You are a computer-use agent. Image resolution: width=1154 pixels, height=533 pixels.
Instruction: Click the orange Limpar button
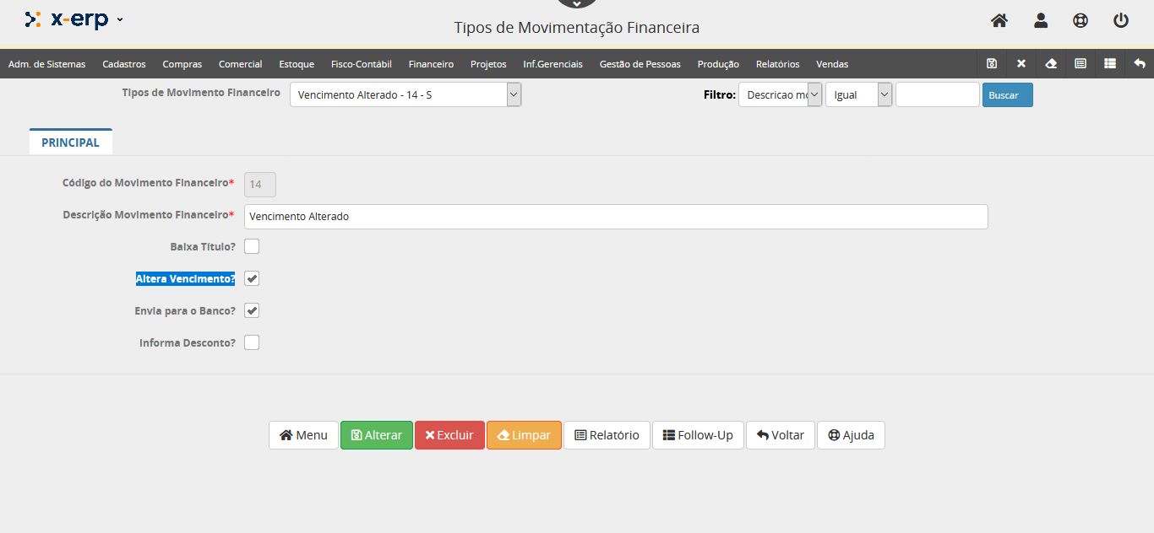coord(524,435)
